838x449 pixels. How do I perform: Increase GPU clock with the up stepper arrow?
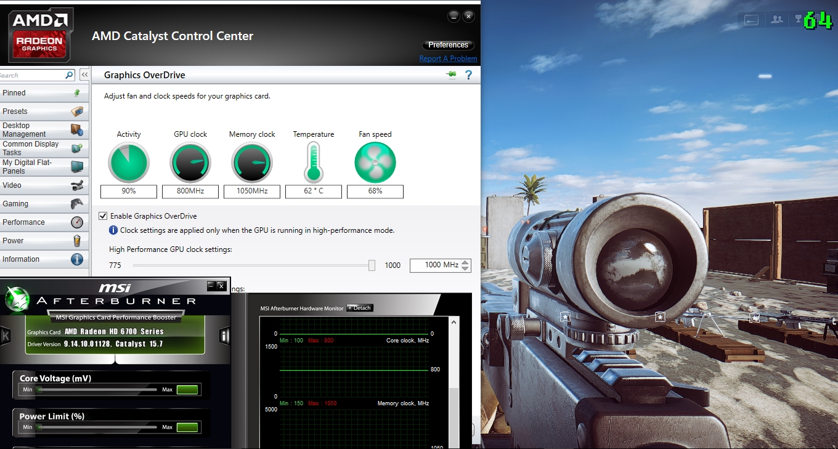click(466, 262)
